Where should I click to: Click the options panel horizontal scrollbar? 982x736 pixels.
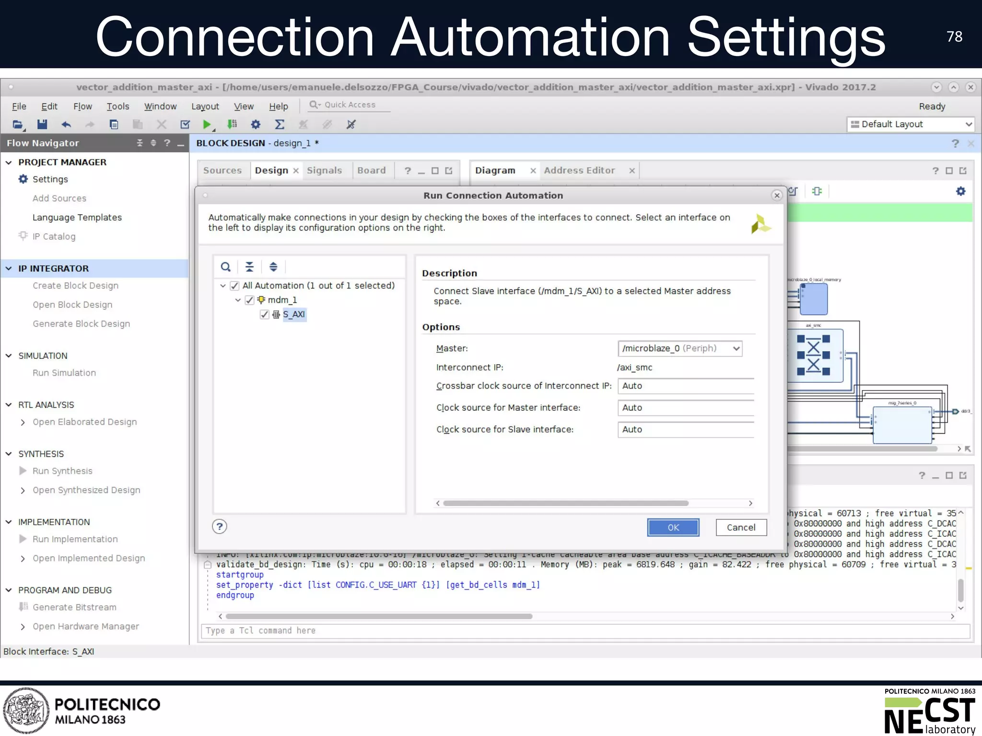click(566, 503)
